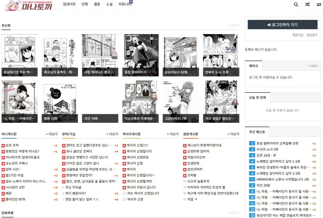The width and height of the screenshot is (323, 218).
Task: Expand 더보기 for 유머/가십
Action: pyautogui.click(x=112, y=134)
